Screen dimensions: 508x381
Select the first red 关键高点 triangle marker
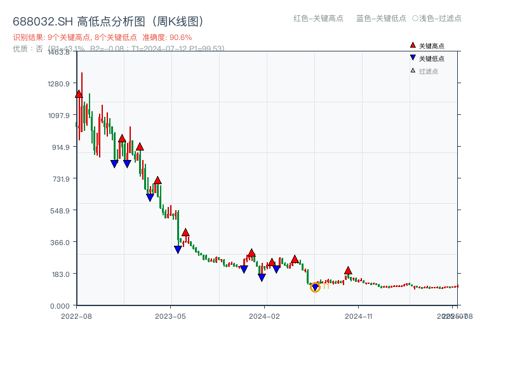tap(78, 93)
